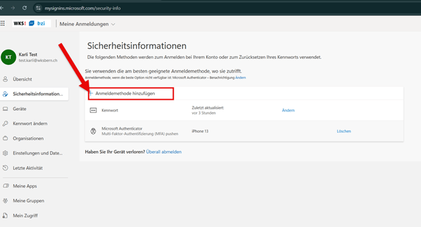Go forward with the browser arrow
Screen dimensions: 421x227
[x=13, y=8]
